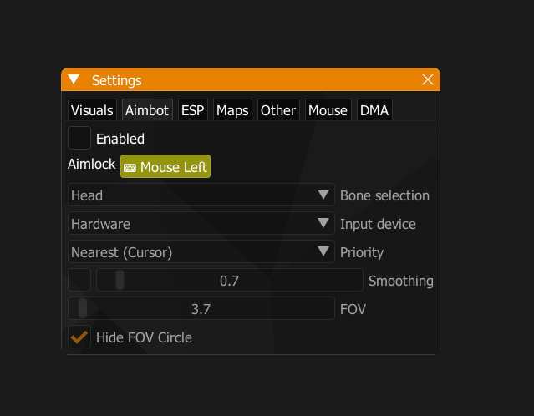This screenshot has height=416, width=534.
Task: Open the ESP tab
Action: pos(193,110)
